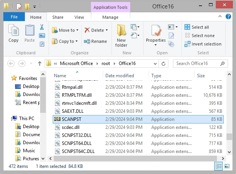This screenshot has width=236, height=174.
Task: Select the SCANPST application file
Action: click(x=138, y=119)
